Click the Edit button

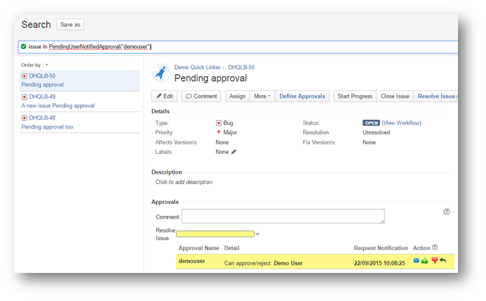pyautogui.click(x=165, y=96)
